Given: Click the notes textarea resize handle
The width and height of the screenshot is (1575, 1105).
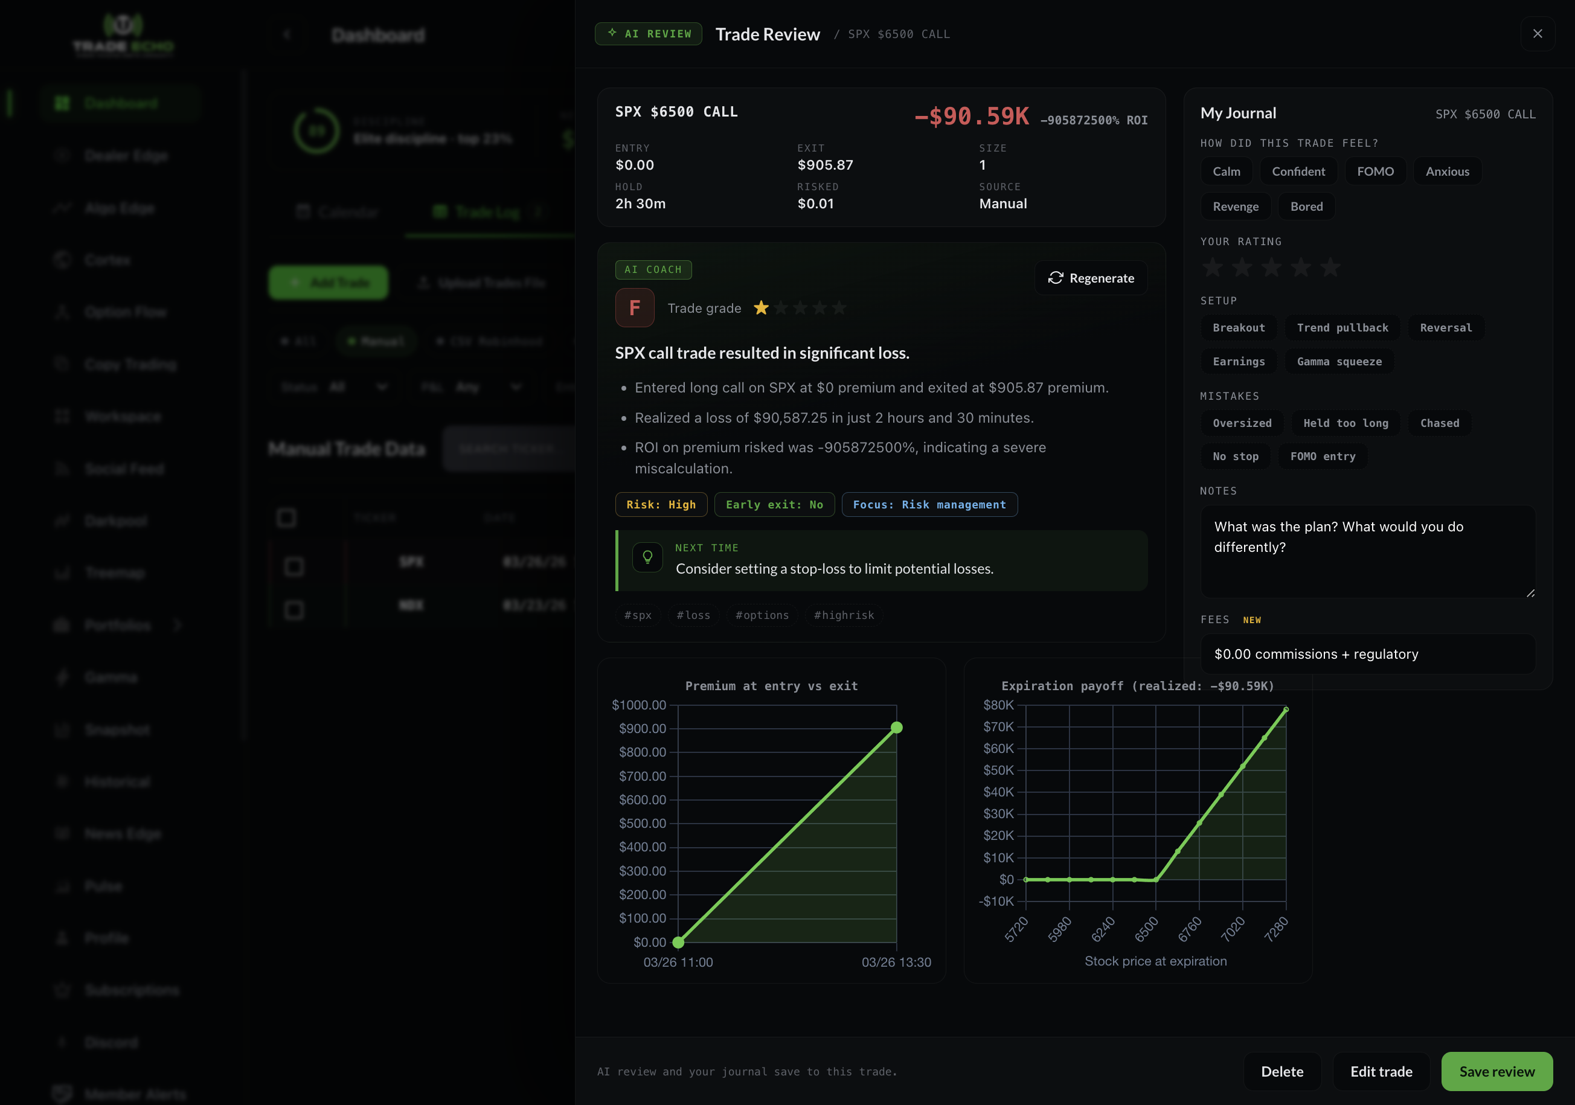Looking at the screenshot, I should (1530, 592).
